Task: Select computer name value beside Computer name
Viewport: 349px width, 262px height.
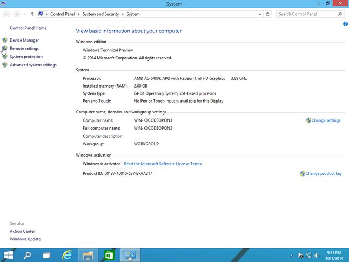Action: coord(153,120)
